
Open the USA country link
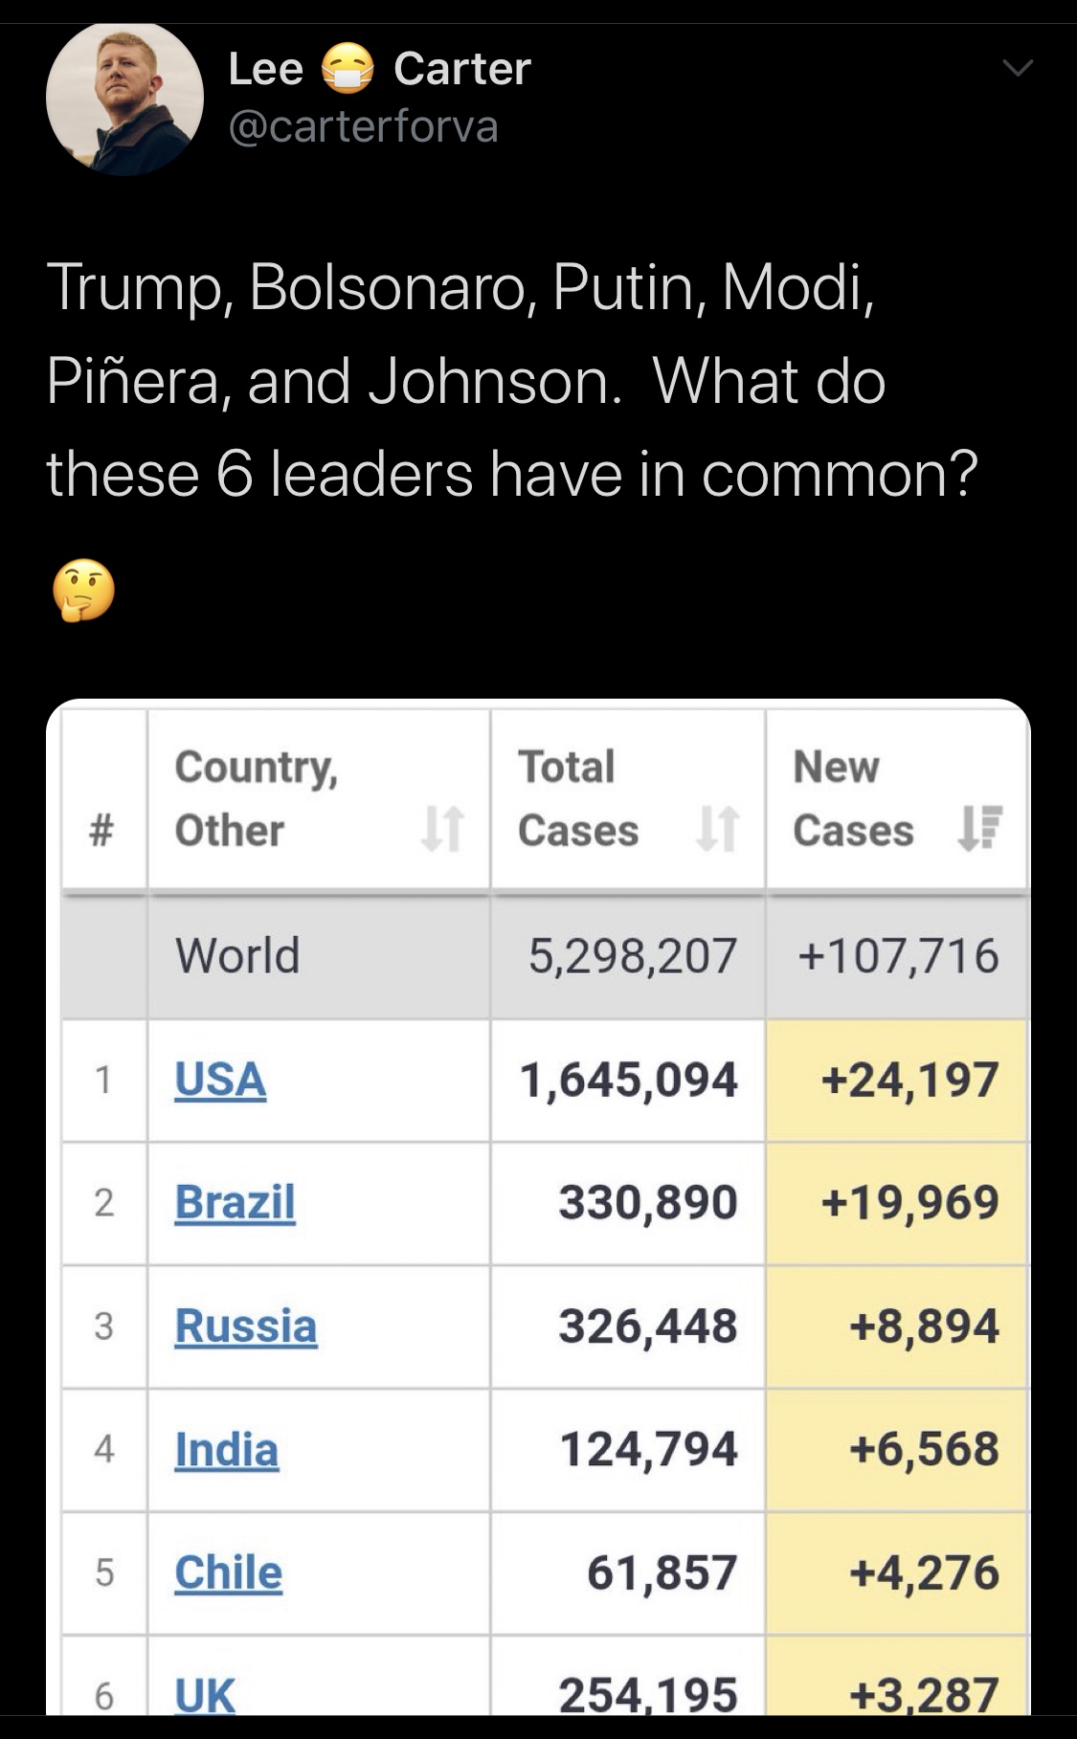coord(220,1080)
